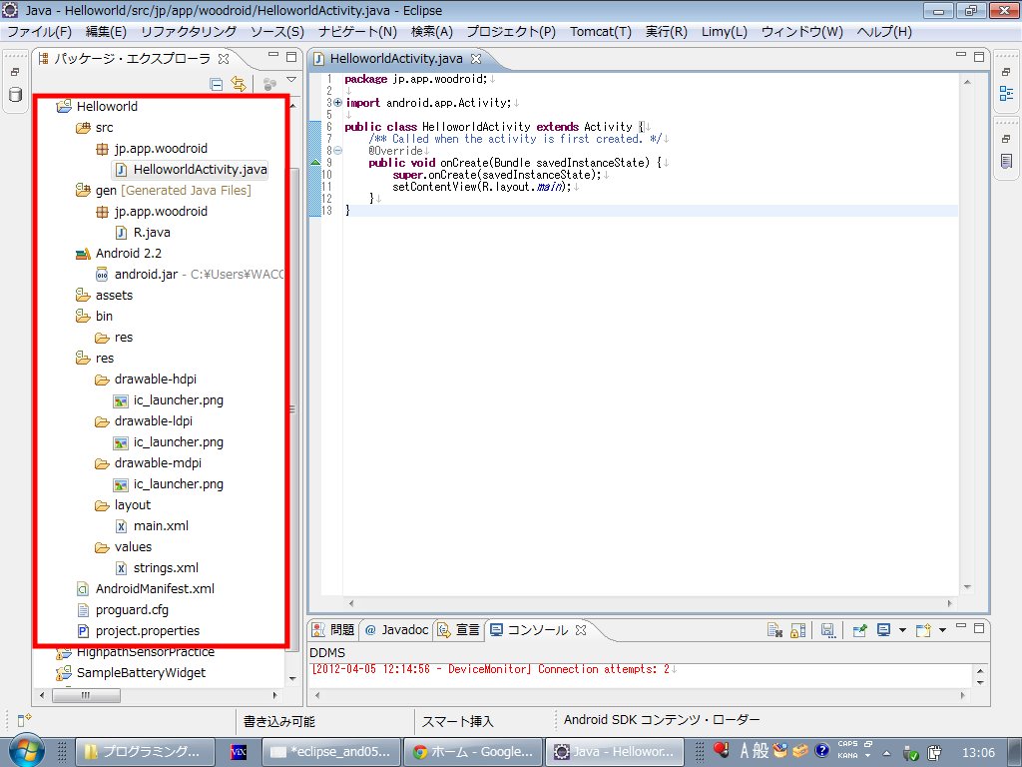Open the ヘルプ(H) menu
This screenshot has width=1022, height=767.
coord(884,31)
